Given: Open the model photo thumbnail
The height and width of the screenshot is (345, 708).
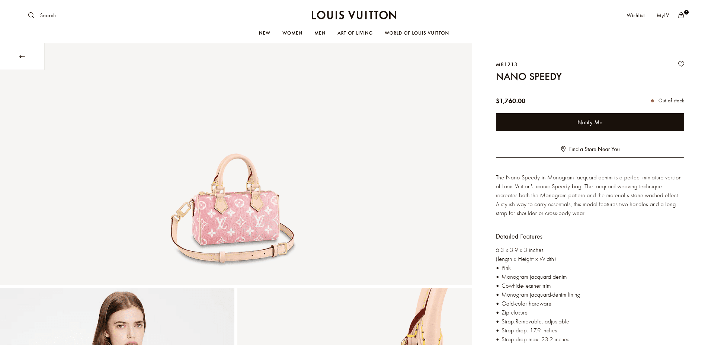Looking at the screenshot, I should click(x=117, y=316).
